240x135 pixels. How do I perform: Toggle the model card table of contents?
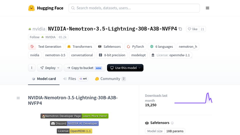[x=18, y=98]
